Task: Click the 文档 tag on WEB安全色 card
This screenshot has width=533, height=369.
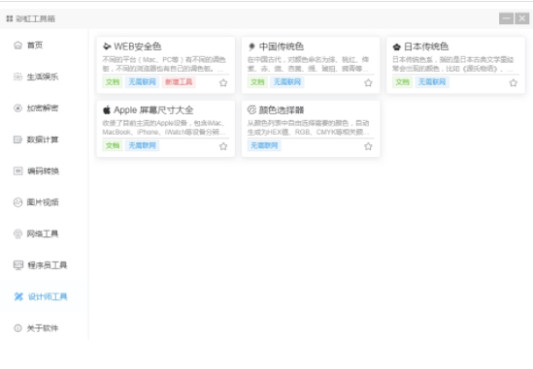Action: [x=113, y=82]
